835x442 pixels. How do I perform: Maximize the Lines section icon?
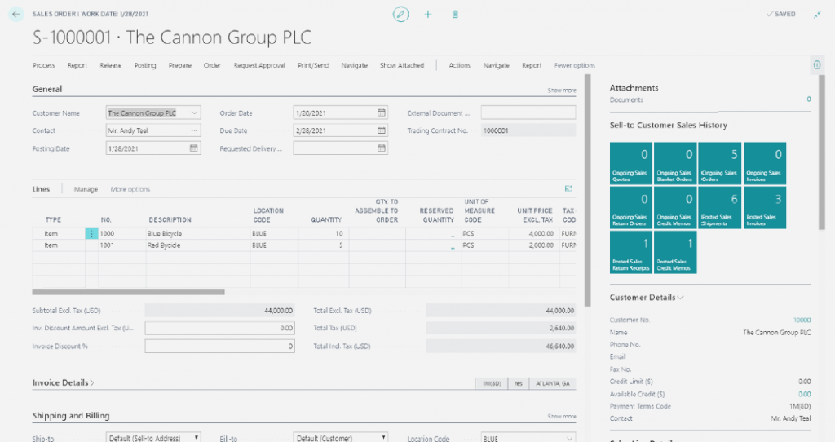[568, 188]
